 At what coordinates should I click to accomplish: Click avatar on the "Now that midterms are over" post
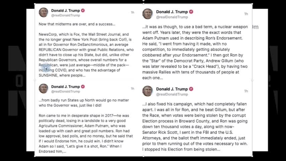click(x=44, y=12)
